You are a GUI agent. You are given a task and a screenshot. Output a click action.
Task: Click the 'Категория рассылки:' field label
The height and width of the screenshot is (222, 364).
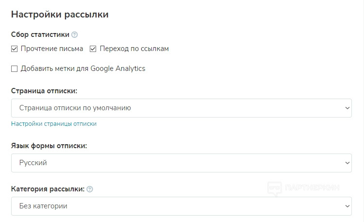(48, 189)
